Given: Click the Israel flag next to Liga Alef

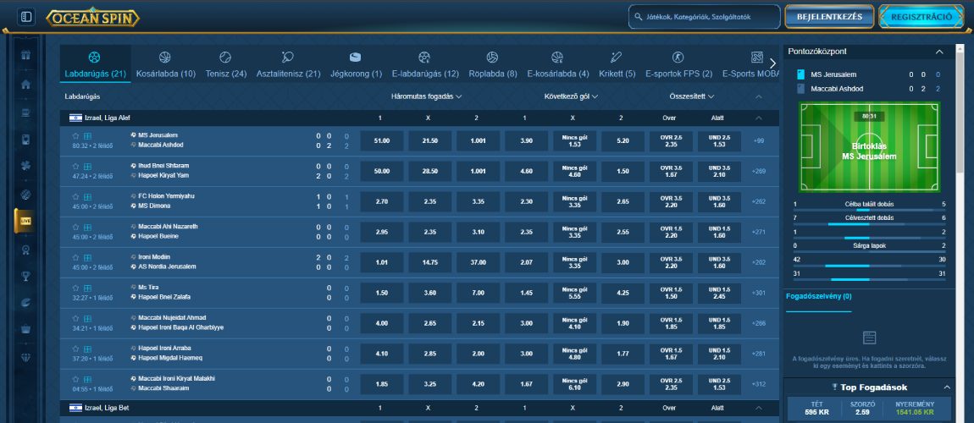Looking at the screenshot, I should click(x=75, y=118).
